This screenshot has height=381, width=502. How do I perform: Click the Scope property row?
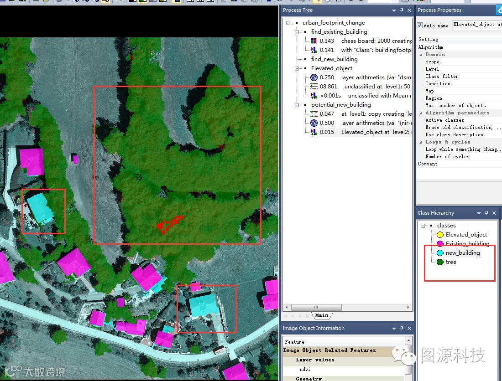[459, 62]
